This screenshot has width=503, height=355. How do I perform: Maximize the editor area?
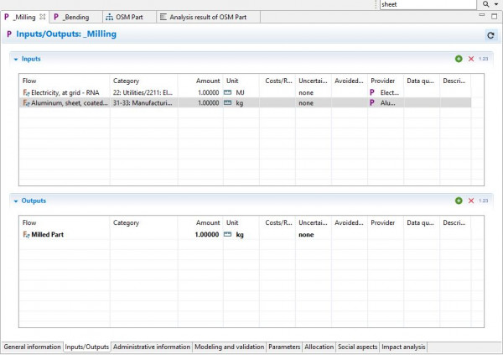pyautogui.click(x=494, y=16)
